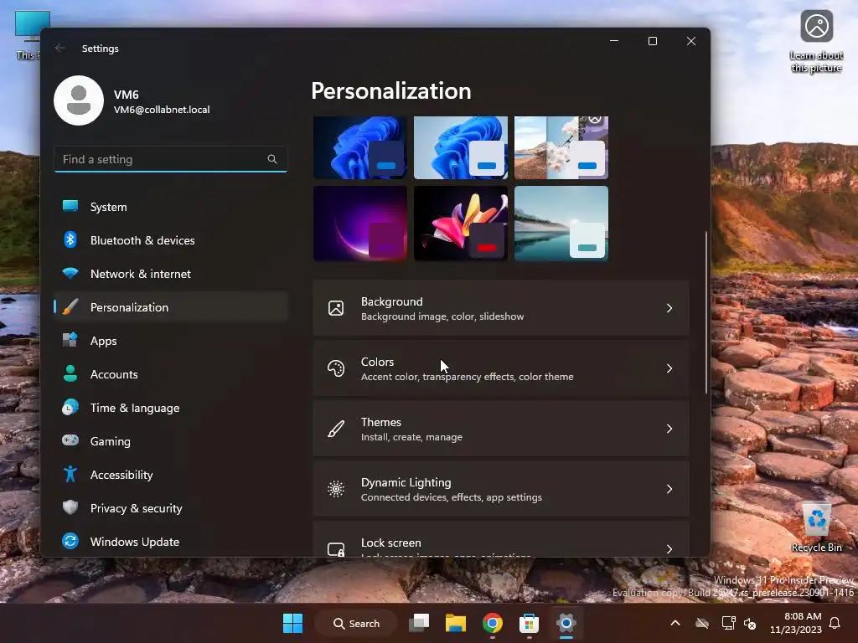
Task: Open Colors accent and transparency settings
Action: pos(501,368)
